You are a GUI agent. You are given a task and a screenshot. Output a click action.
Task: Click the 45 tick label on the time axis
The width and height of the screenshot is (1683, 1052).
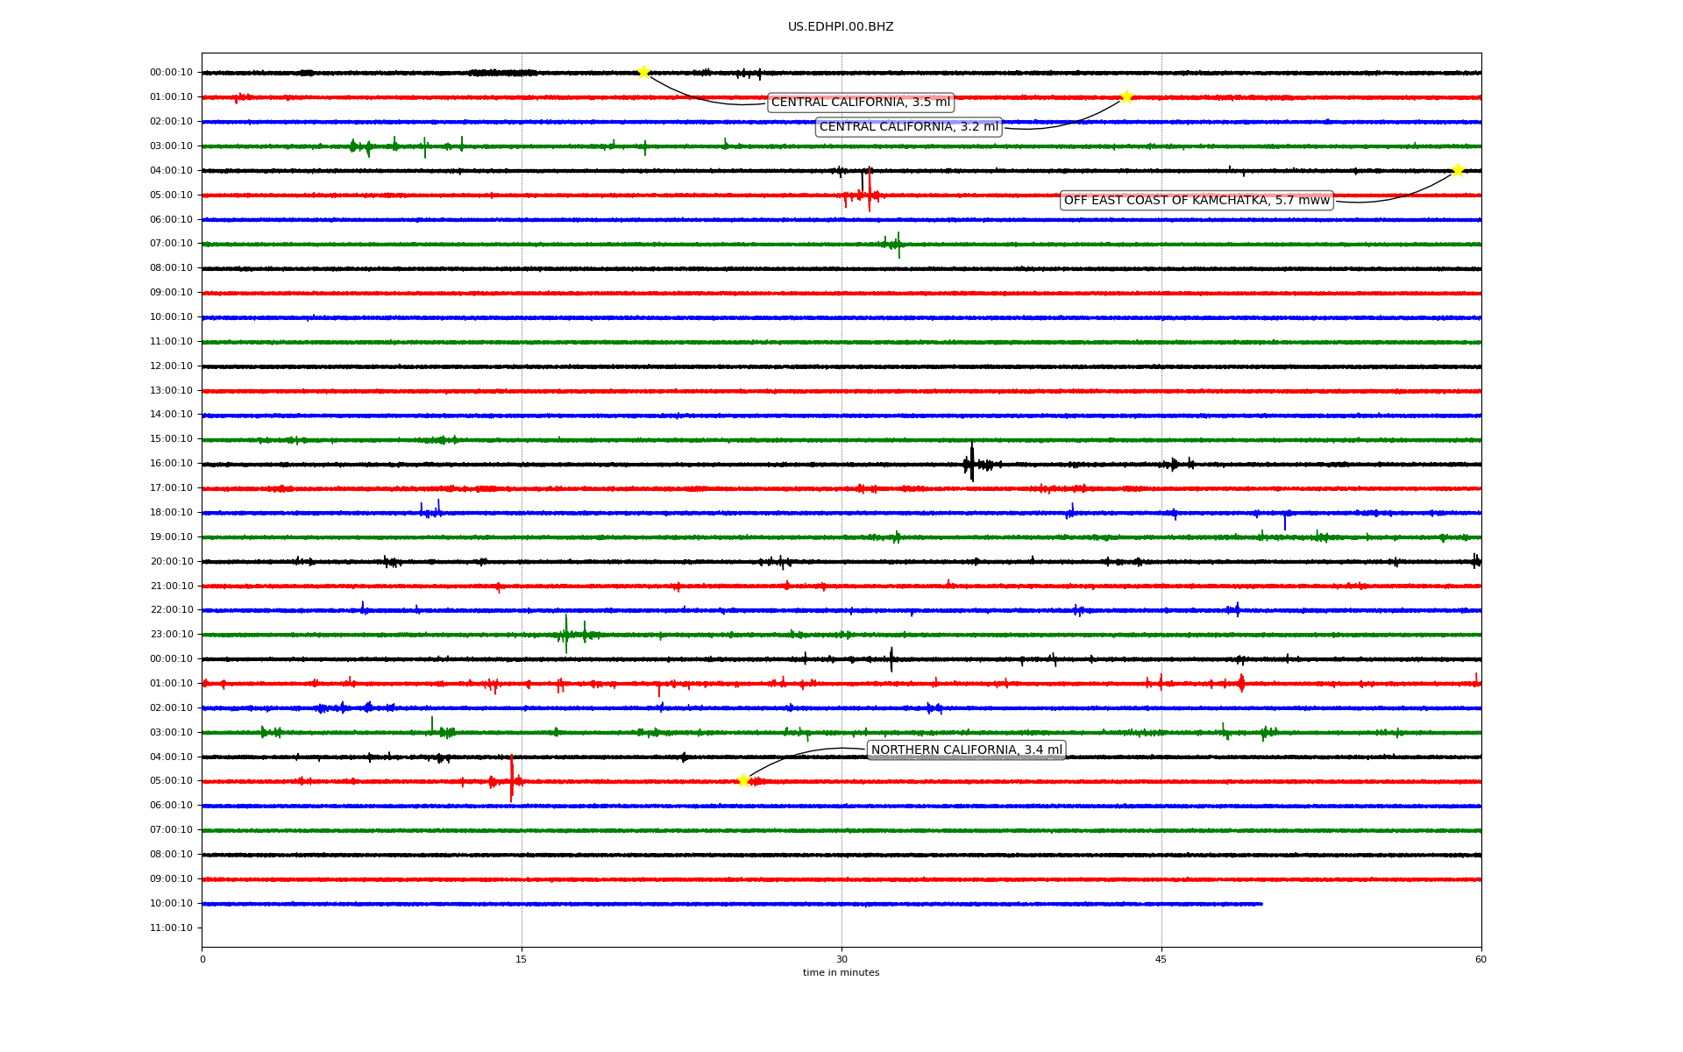pyautogui.click(x=1161, y=959)
